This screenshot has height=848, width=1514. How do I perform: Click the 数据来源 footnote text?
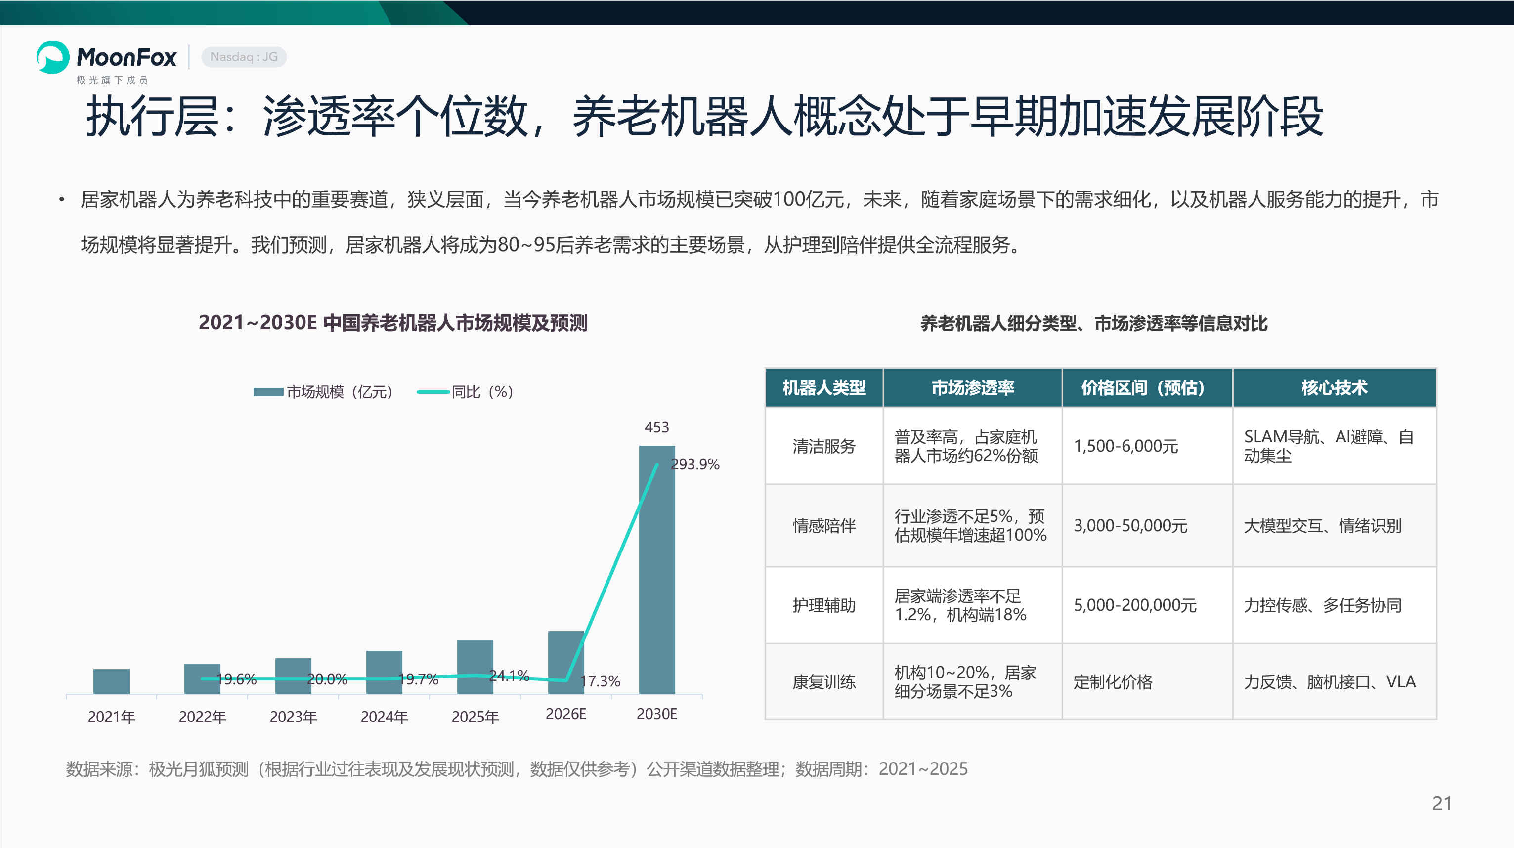(x=517, y=768)
